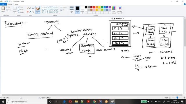The width and height of the screenshot is (186, 104).
Task: Click the Crop button
Action: point(20,7)
